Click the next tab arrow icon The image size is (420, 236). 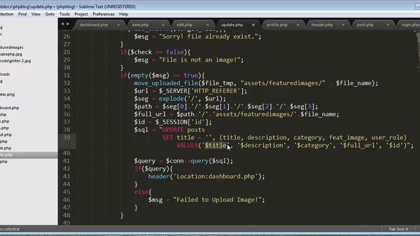coord(68,24)
